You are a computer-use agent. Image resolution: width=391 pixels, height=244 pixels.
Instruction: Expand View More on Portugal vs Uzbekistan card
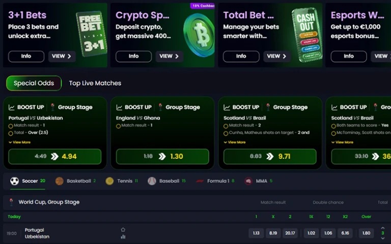coord(19,142)
